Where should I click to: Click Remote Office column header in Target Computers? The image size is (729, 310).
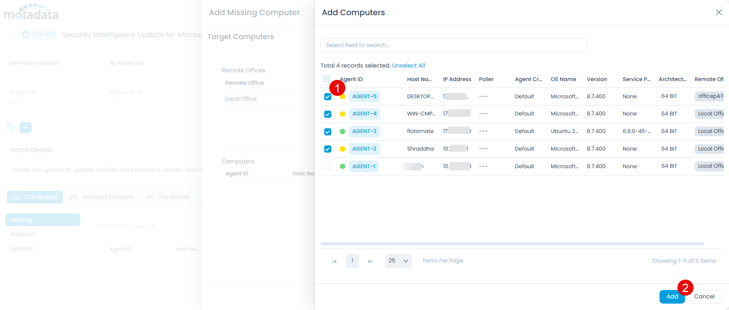click(244, 83)
